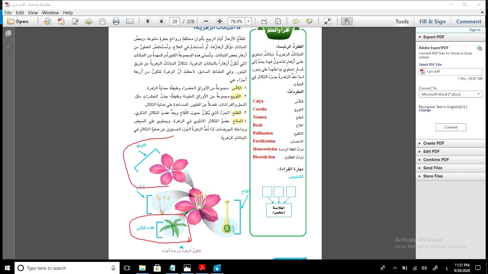Viewport: 488px width, 274px height.
Task: Expand the Send Files section
Action: pos(451,168)
